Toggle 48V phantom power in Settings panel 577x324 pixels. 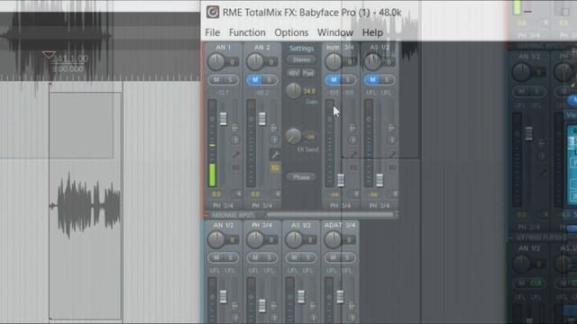pos(294,73)
